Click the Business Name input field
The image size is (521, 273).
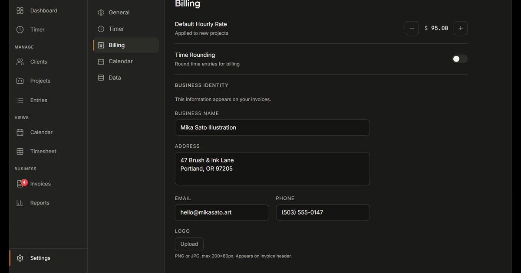[x=272, y=127]
